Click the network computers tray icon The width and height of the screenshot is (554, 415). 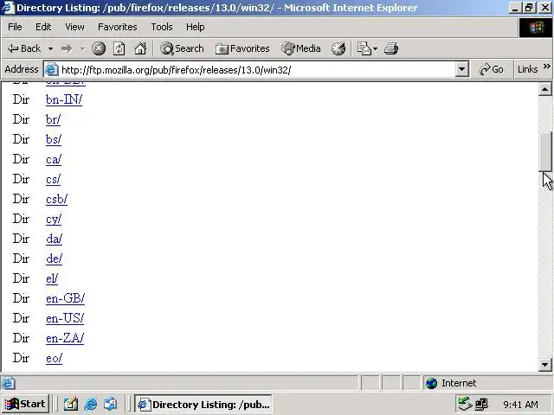point(481,404)
